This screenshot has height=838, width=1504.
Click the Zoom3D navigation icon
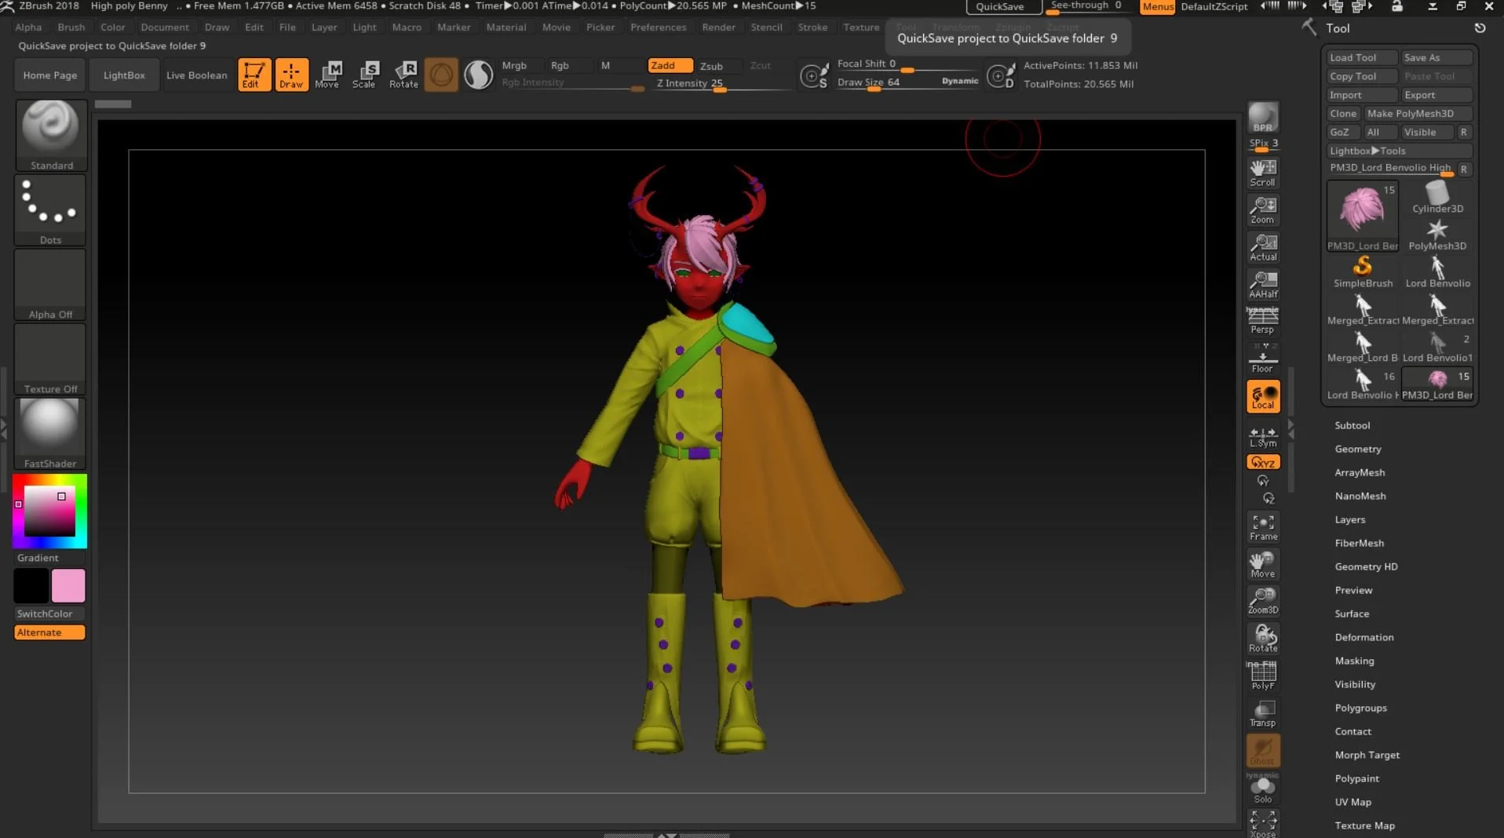(x=1263, y=601)
